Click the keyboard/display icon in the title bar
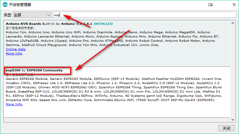The height and width of the screenshot is (134, 239). (210, 5)
